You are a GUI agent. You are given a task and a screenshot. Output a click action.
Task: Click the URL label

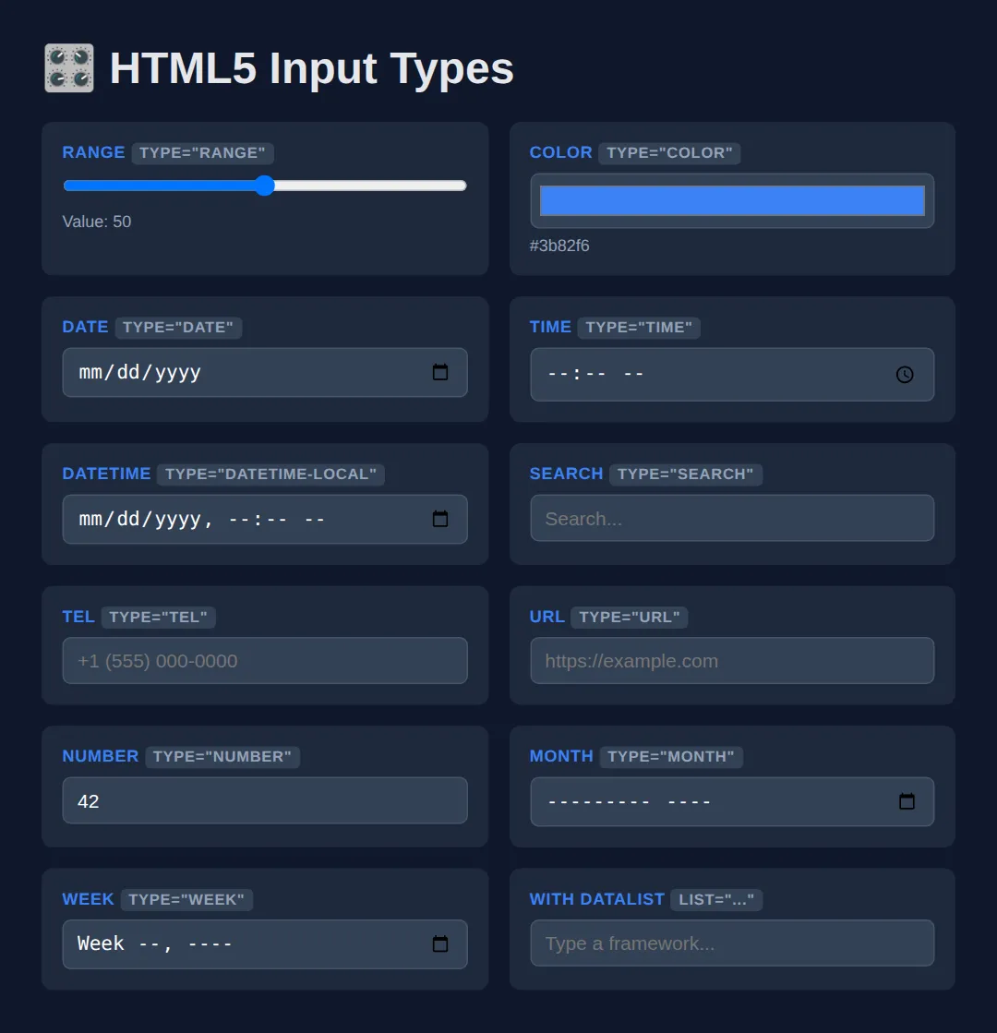point(547,617)
